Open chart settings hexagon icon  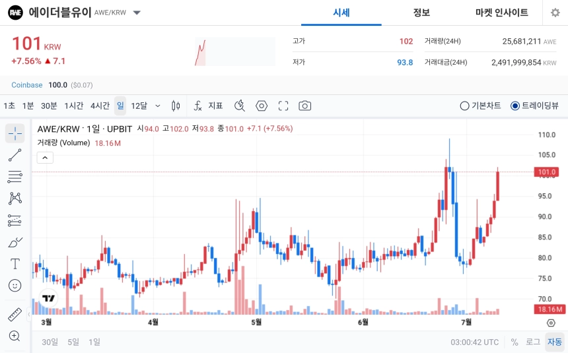[x=262, y=106]
